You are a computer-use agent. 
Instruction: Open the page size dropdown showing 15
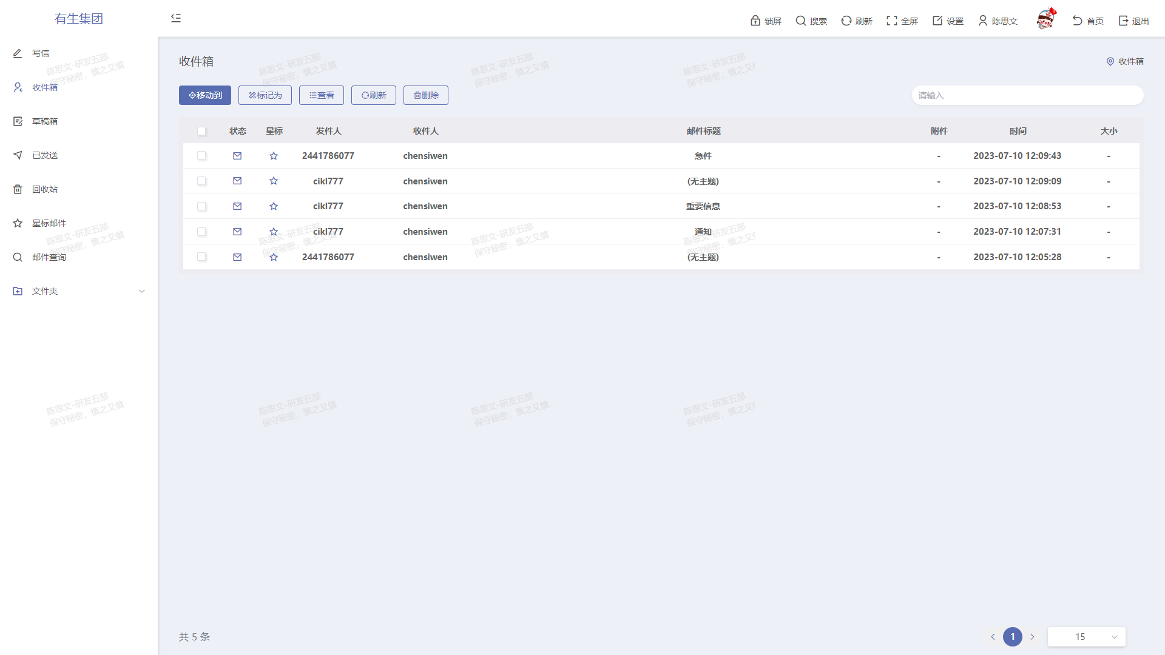pyautogui.click(x=1086, y=637)
